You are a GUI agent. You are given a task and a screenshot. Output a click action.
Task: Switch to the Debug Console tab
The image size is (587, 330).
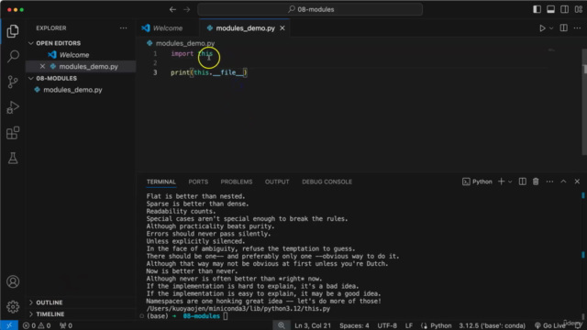click(327, 181)
